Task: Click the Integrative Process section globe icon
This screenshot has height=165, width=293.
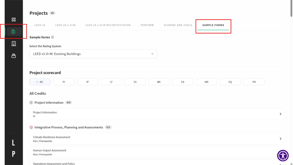Action: pos(31,127)
